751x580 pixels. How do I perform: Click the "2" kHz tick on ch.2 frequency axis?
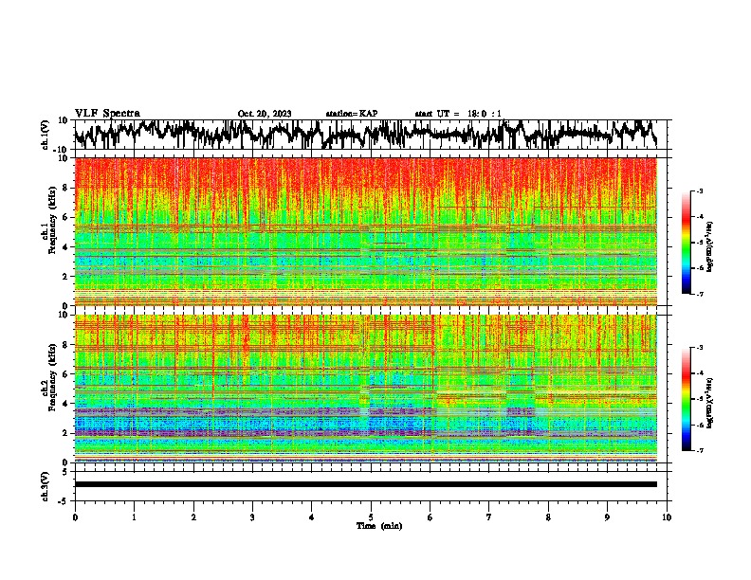66,433
